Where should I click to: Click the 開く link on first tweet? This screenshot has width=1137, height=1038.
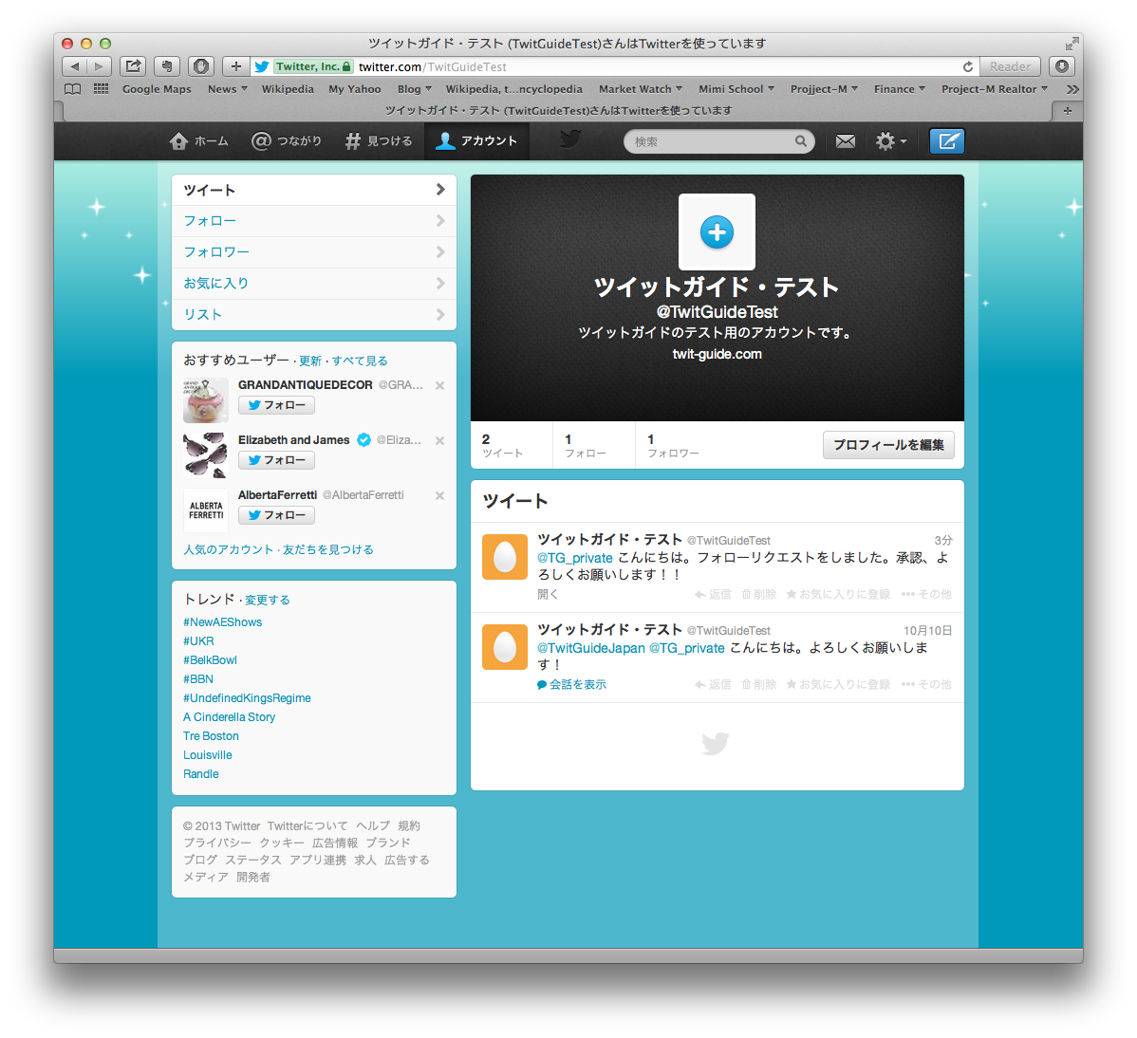pos(548,594)
